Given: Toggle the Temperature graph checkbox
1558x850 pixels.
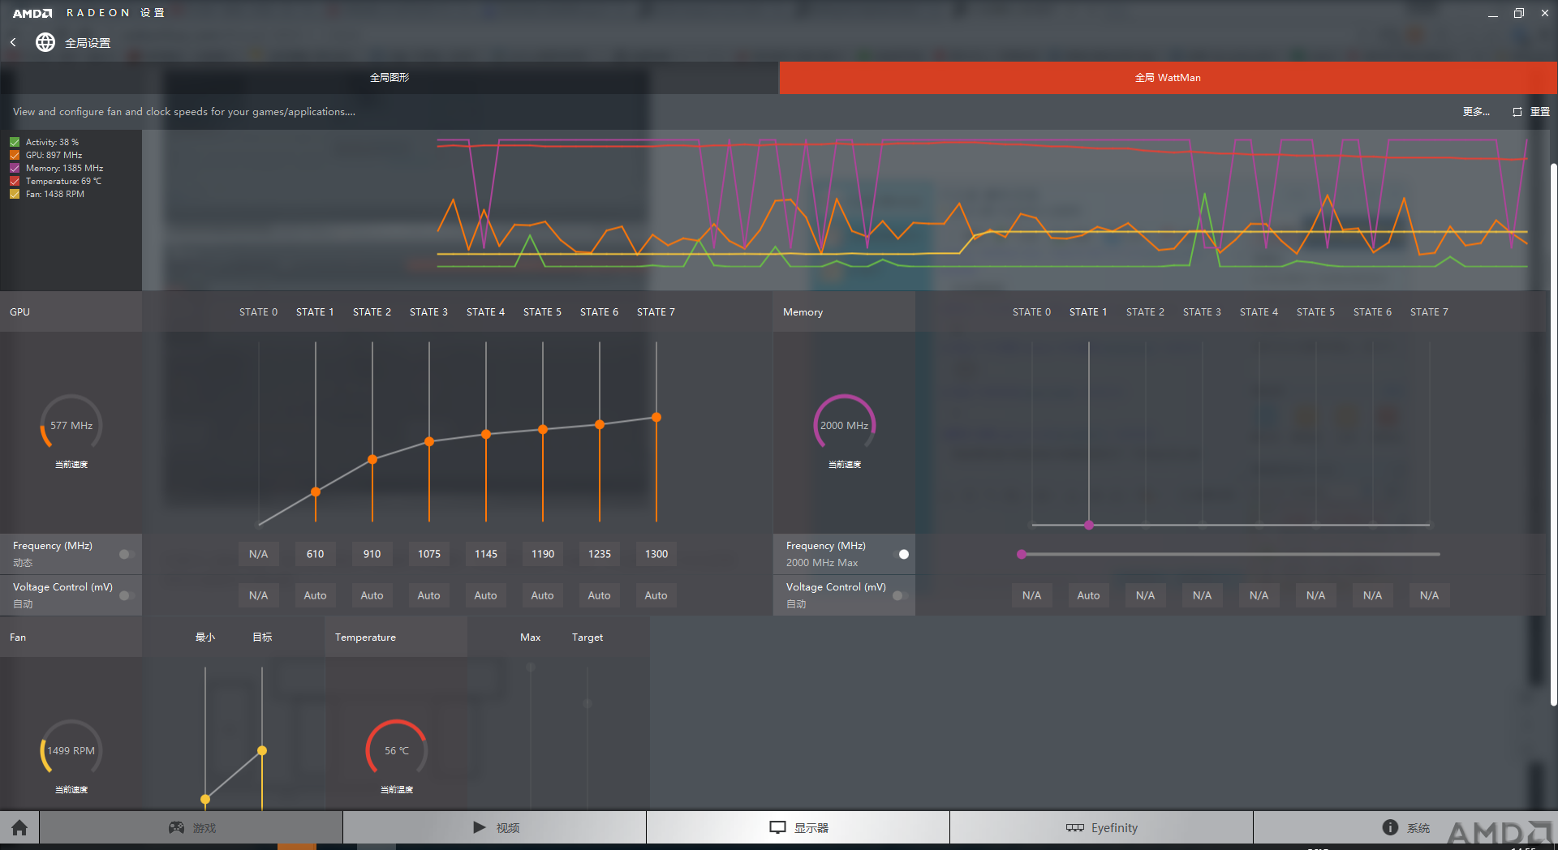Looking at the screenshot, I should 15,181.
